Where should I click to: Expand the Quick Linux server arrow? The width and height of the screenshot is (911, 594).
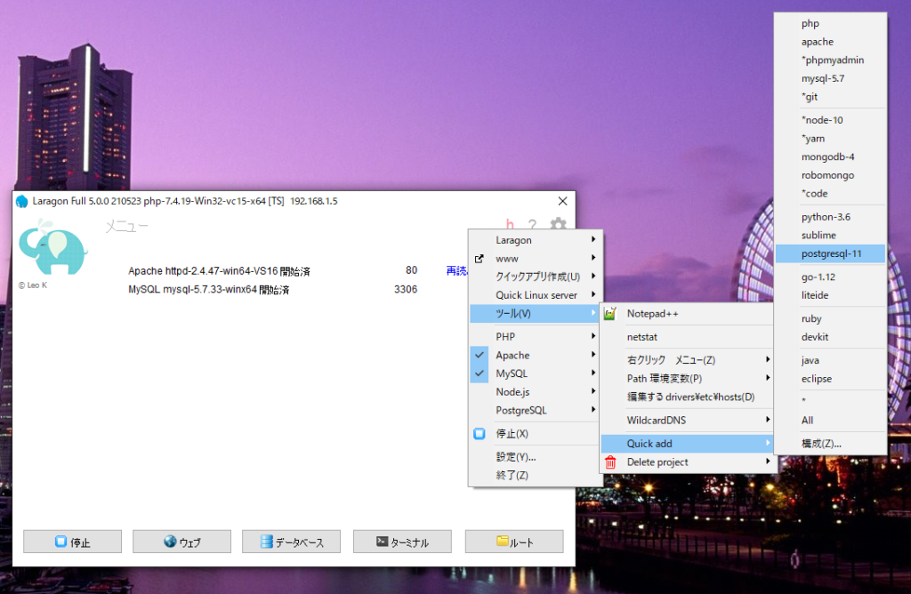(x=593, y=294)
